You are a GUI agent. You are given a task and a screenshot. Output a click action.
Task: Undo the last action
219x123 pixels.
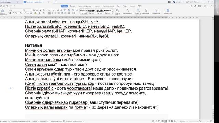7,6
